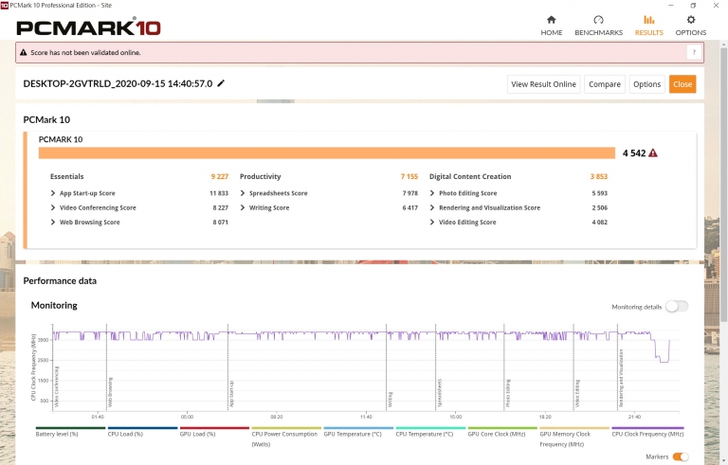Select GPU Core Clock (MHz) legend item
Image resolution: width=728 pixels, height=465 pixels.
502,433
